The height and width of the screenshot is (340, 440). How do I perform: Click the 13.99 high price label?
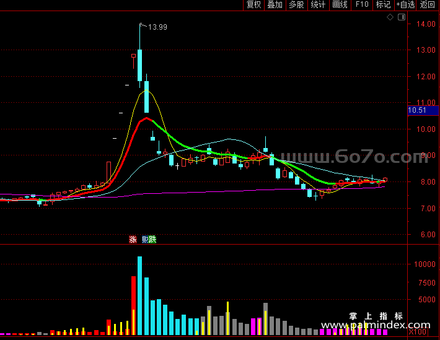157,27
